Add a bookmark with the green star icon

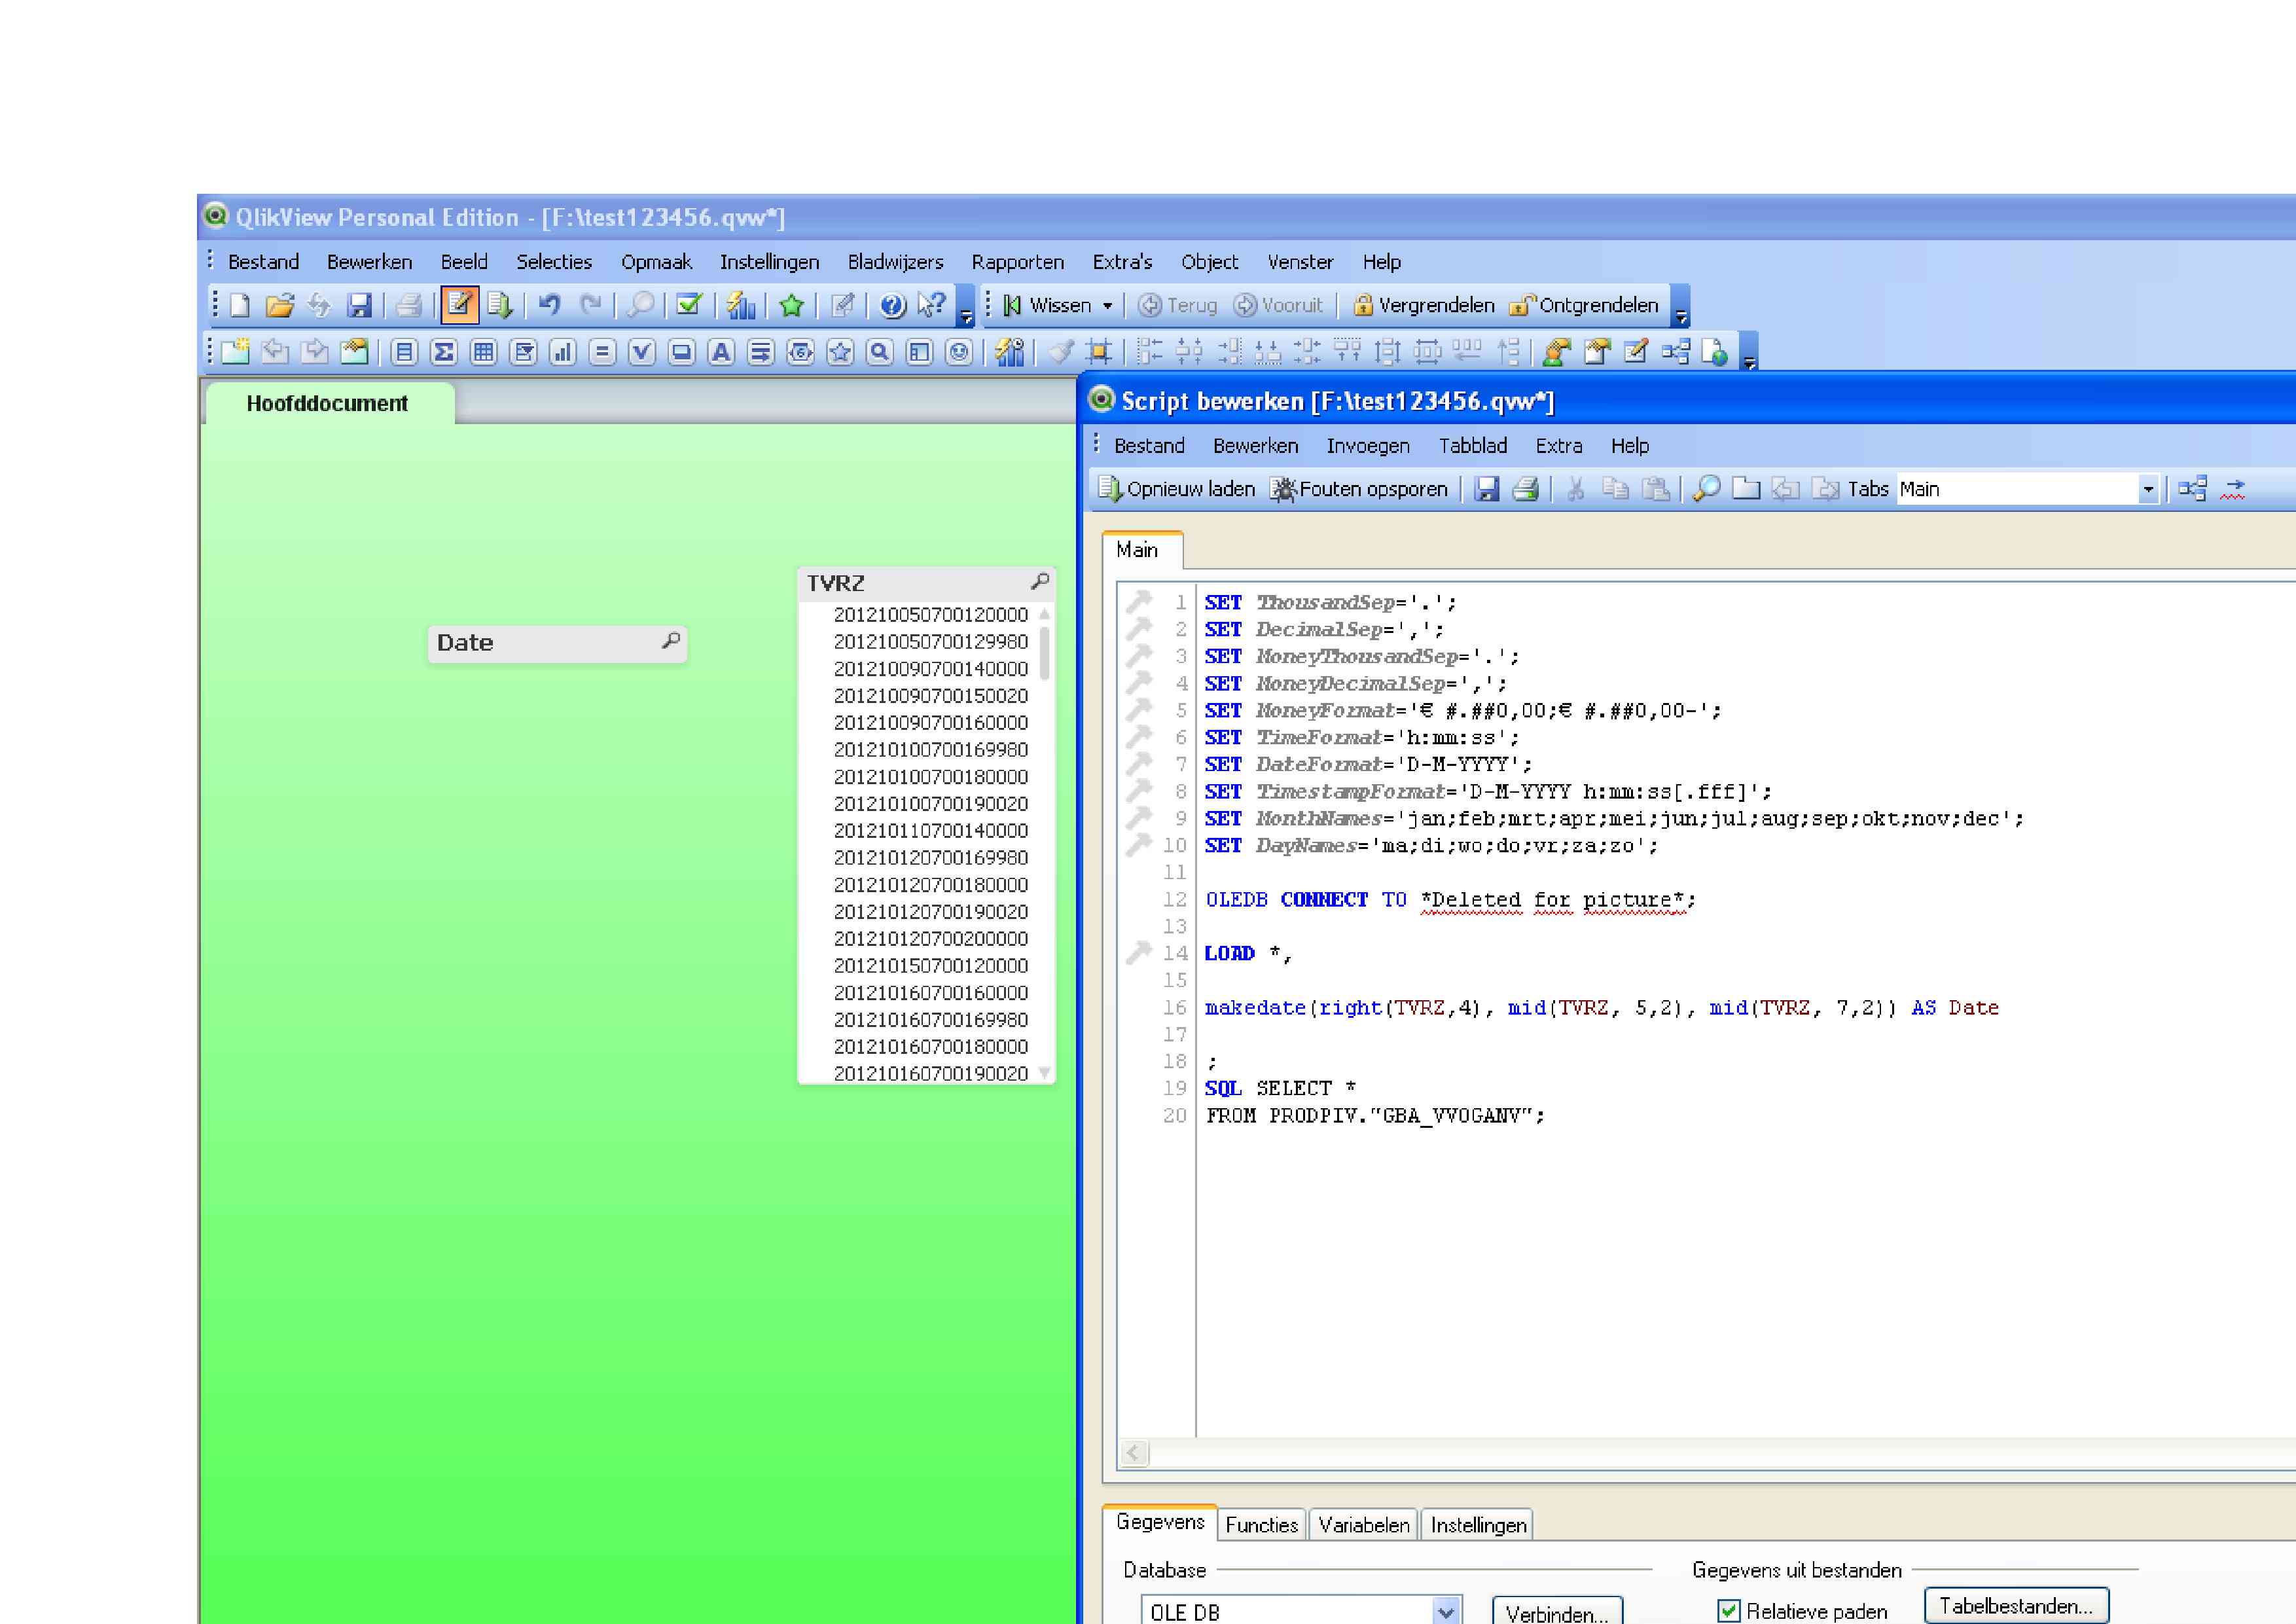coord(792,305)
